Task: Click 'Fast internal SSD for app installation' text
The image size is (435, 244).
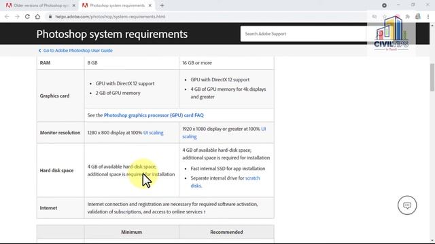Action: point(228,169)
